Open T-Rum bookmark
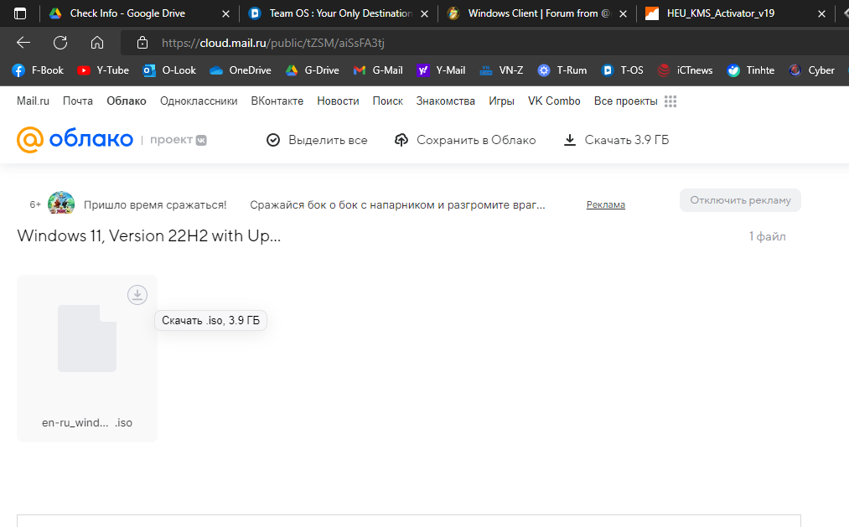The width and height of the screenshot is (849, 527). point(562,70)
